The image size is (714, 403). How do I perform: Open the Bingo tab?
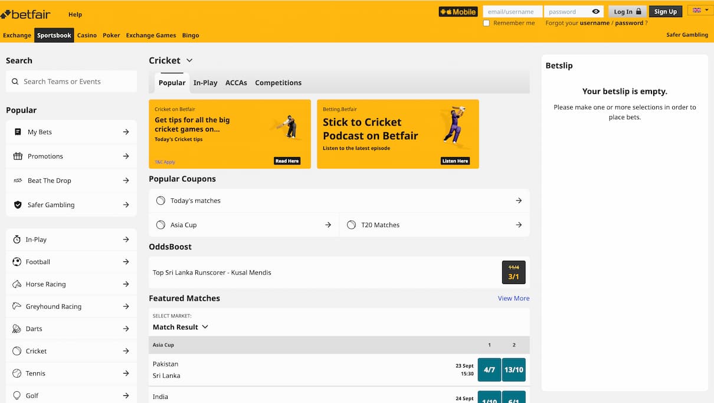click(191, 35)
